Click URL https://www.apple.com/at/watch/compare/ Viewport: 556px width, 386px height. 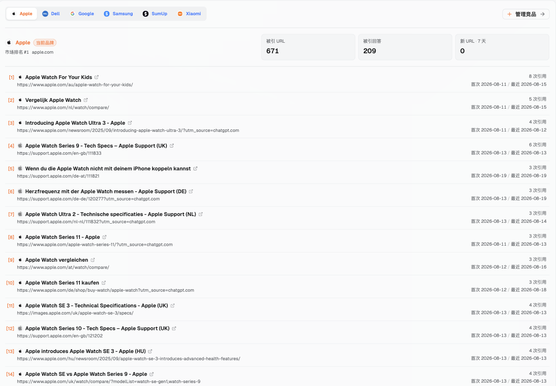[x=63, y=267]
